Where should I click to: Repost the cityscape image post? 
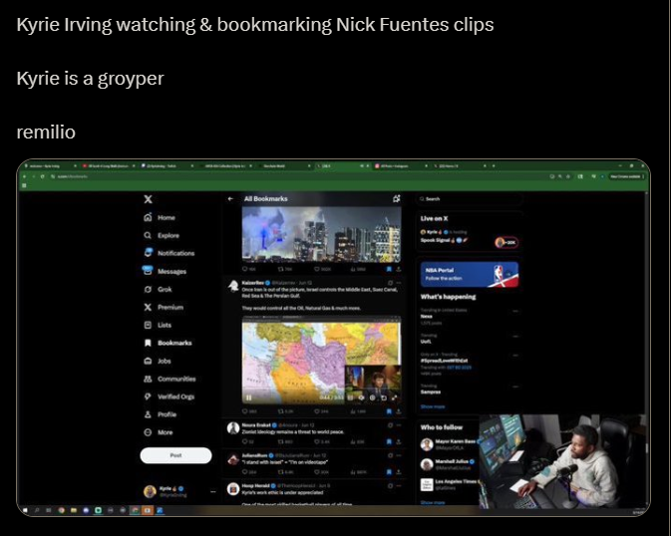[x=285, y=269]
